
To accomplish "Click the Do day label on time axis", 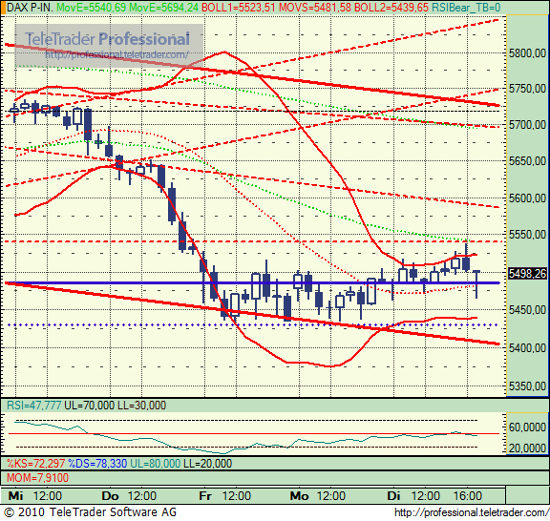I will pyautogui.click(x=110, y=496).
